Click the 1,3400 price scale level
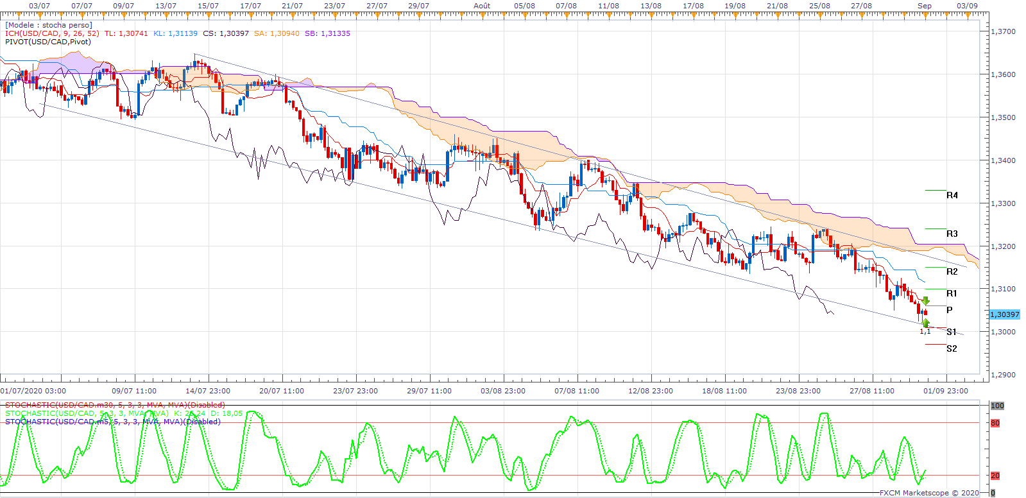This screenshot has width=1026, height=498. (1003, 160)
